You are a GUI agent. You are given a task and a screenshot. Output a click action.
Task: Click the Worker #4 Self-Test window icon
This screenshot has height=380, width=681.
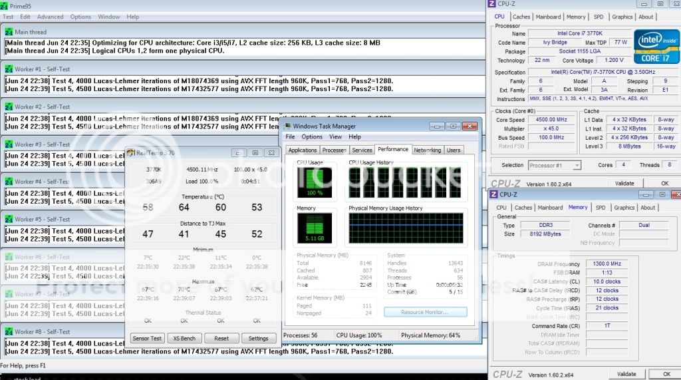click(x=8, y=181)
